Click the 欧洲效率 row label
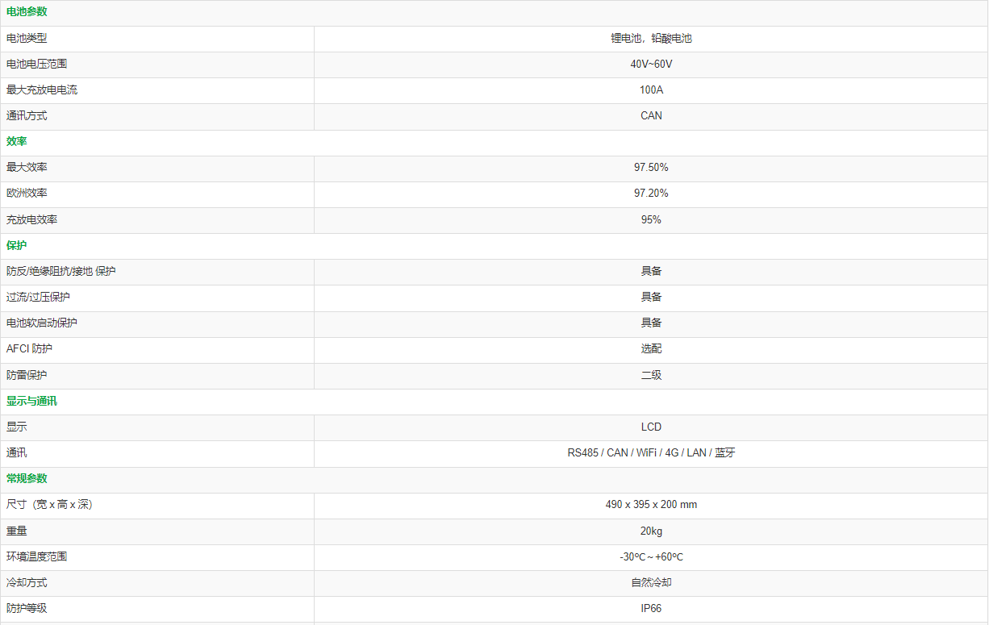 [27, 193]
